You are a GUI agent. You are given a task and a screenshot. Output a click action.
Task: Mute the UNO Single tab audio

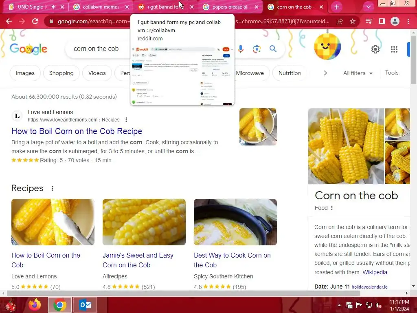(53, 7)
